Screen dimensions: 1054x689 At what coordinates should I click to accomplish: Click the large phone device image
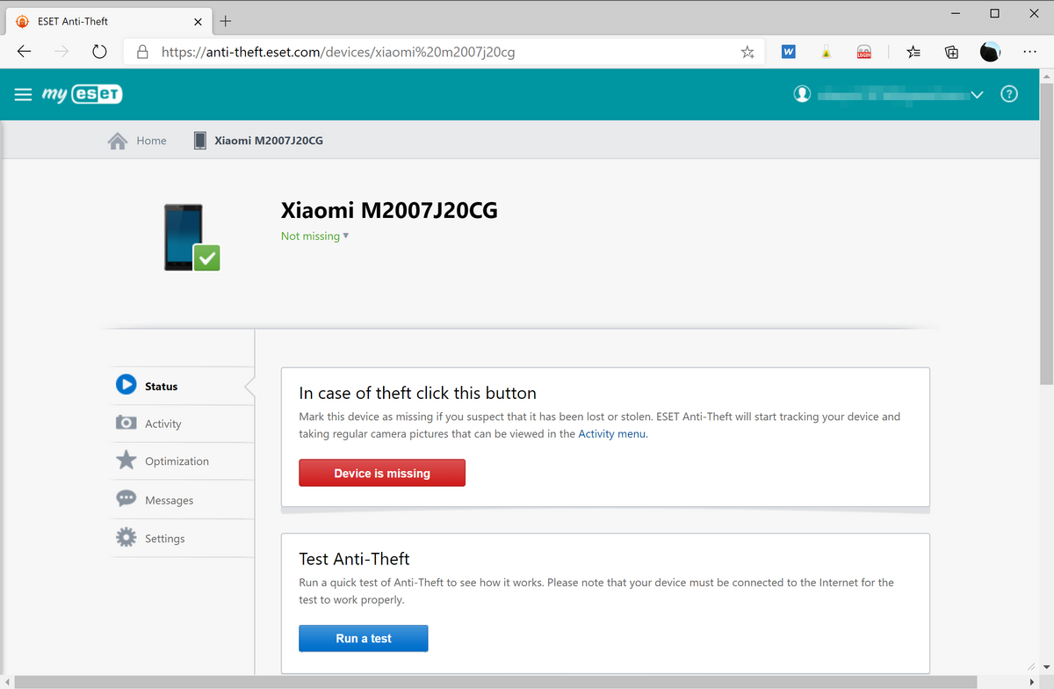[x=184, y=237]
